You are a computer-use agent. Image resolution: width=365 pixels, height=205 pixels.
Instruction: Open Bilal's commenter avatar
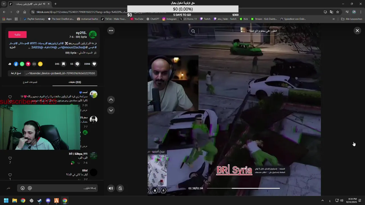point(94,172)
